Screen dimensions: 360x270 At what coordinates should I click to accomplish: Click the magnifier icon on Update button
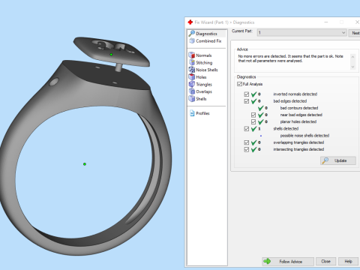[x=325, y=160]
